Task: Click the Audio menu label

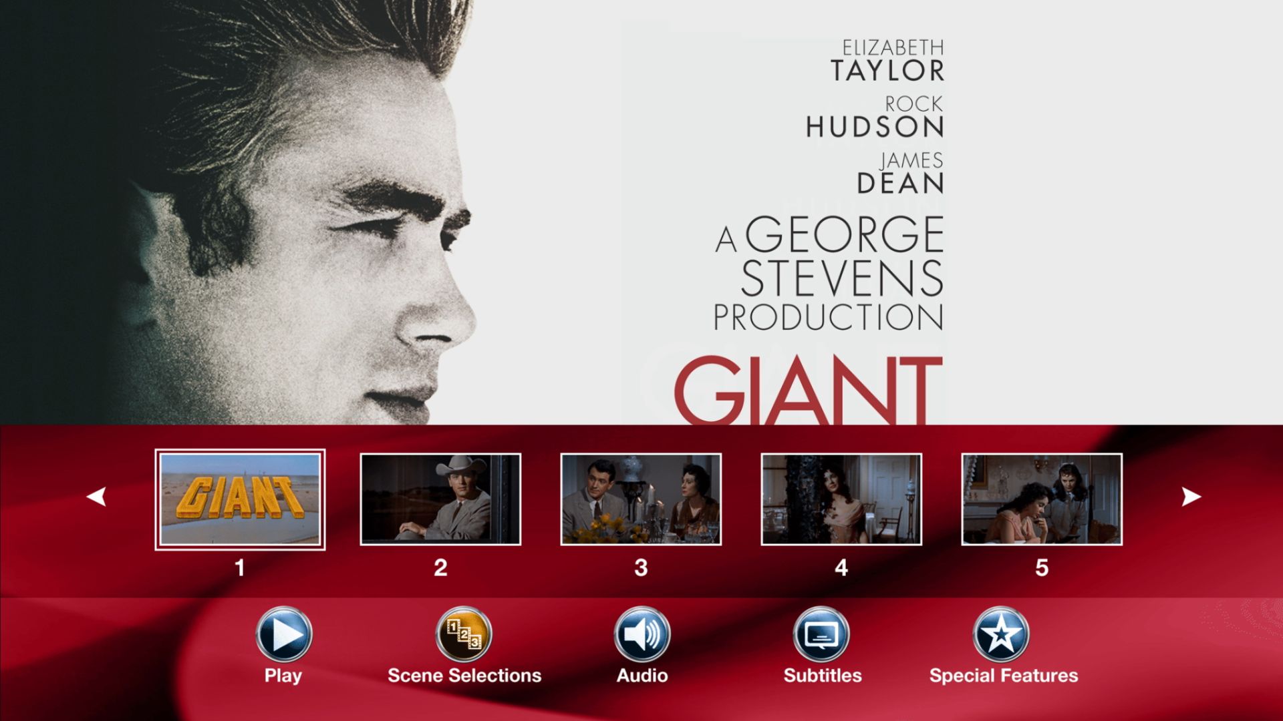Action: tap(642, 676)
